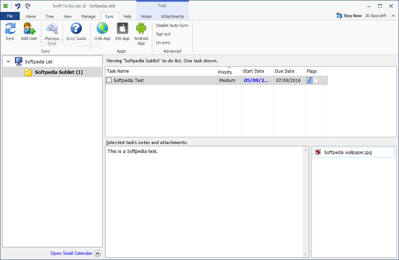Click the Redo arrow in the title bar
The width and height of the screenshot is (399, 260).
click(x=28, y=6)
